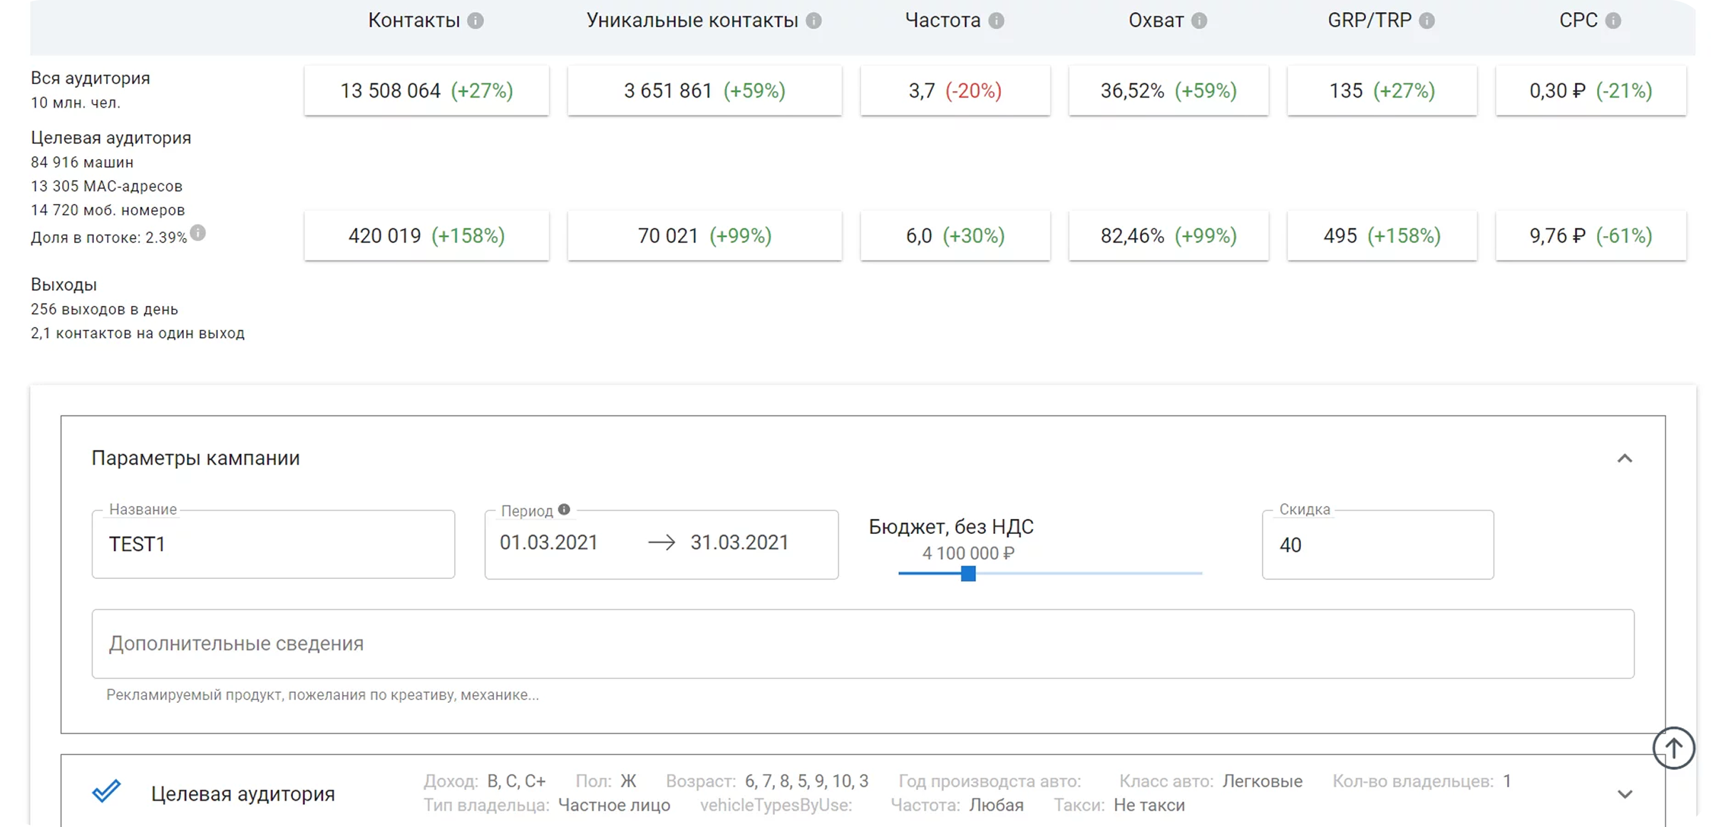Click the Целевая аудитория section title
This screenshot has height=827, width=1711.
(x=242, y=793)
